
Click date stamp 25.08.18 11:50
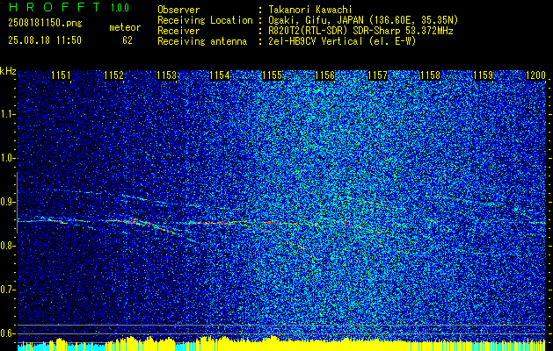(45, 40)
